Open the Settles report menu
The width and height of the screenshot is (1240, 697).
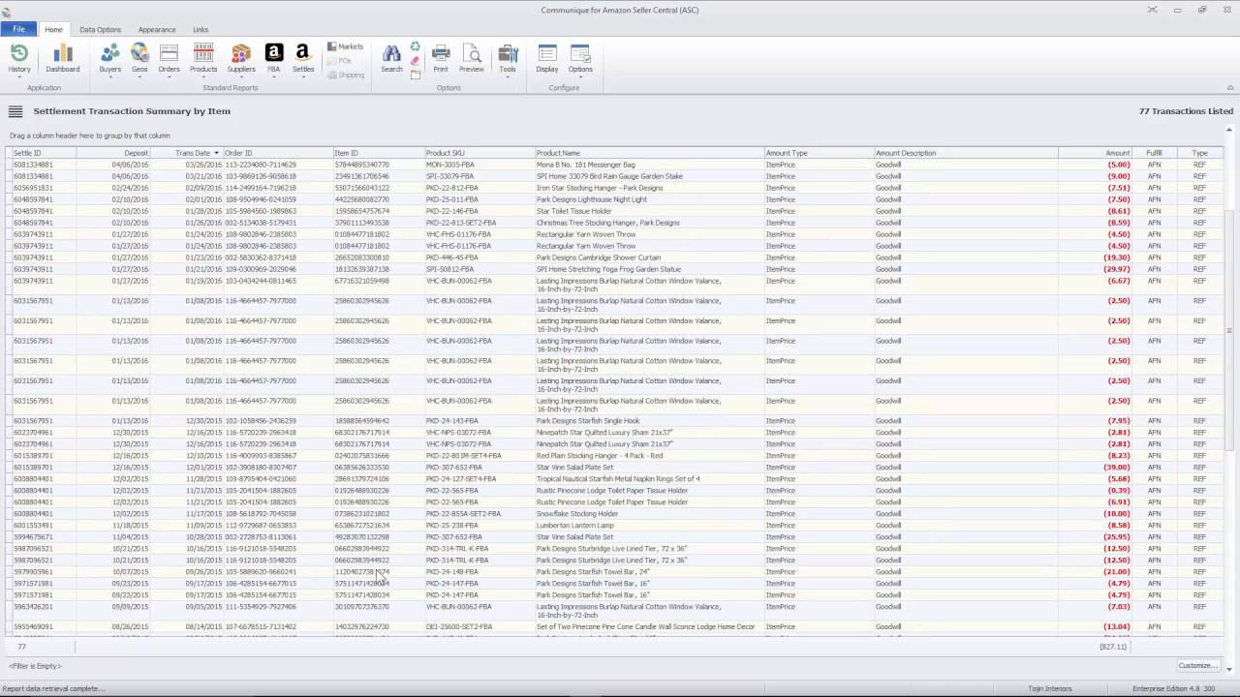(303, 58)
